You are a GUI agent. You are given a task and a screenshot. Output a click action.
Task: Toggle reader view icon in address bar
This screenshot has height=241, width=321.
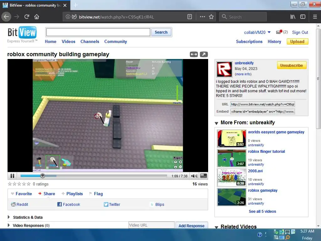(190, 17)
